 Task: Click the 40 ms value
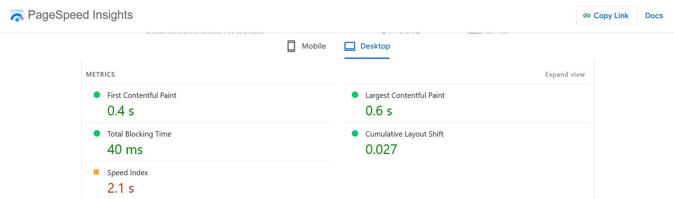[x=125, y=150]
